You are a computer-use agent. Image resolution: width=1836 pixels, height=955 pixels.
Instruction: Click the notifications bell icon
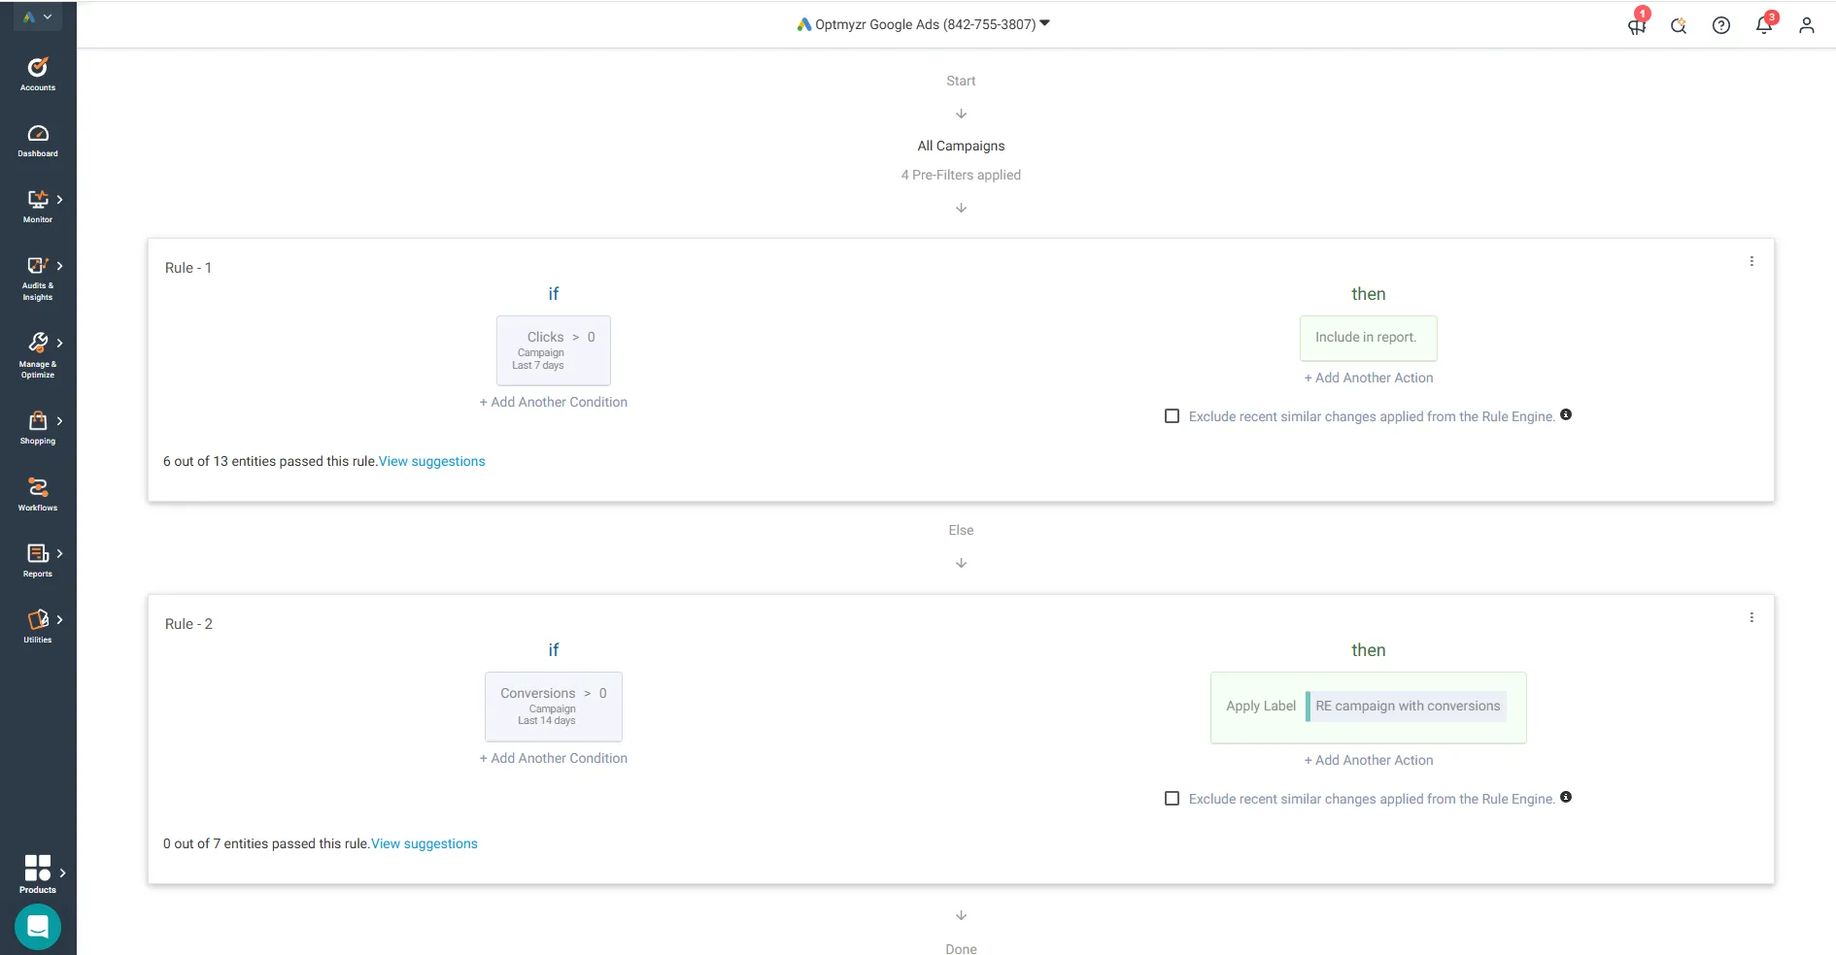1764,25
